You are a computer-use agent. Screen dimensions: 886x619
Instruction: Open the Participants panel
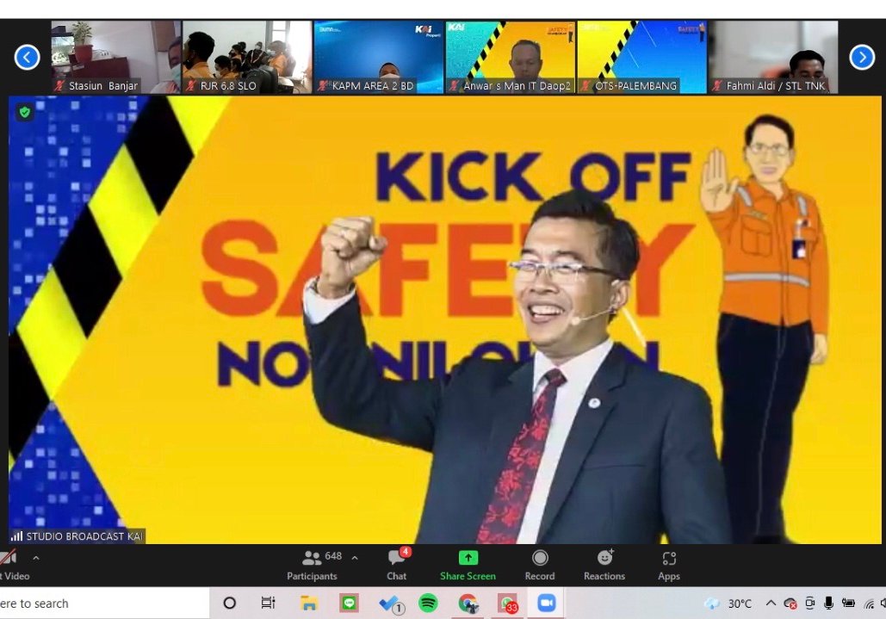[313, 564]
